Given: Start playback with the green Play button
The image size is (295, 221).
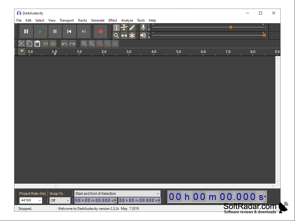Looking at the screenshot, I should (41, 31).
